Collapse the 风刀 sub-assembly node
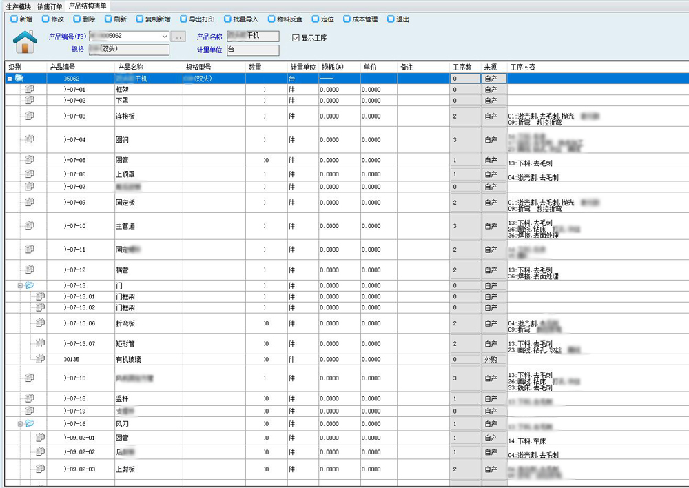Viewport: 689px width, 488px height. coord(20,424)
